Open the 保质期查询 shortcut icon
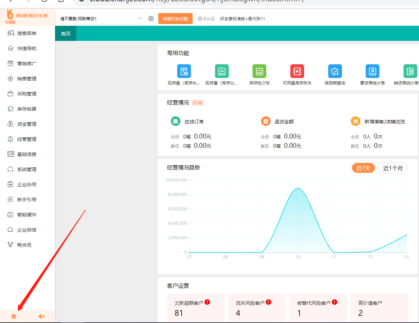 (335, 71)
